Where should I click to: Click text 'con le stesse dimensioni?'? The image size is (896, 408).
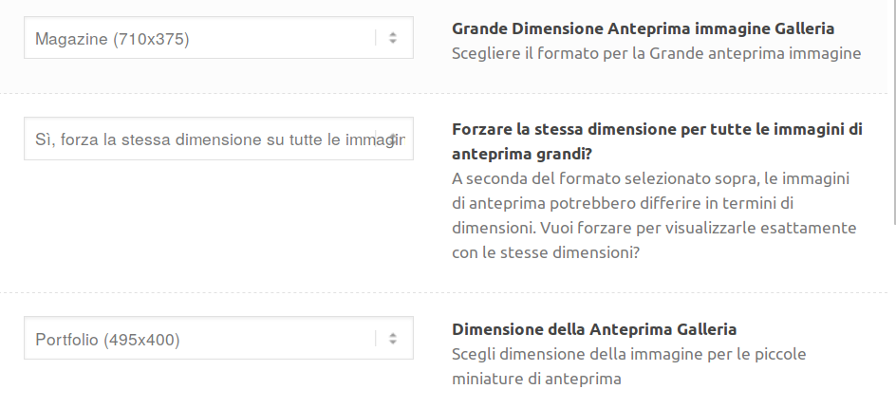point(546,252)
